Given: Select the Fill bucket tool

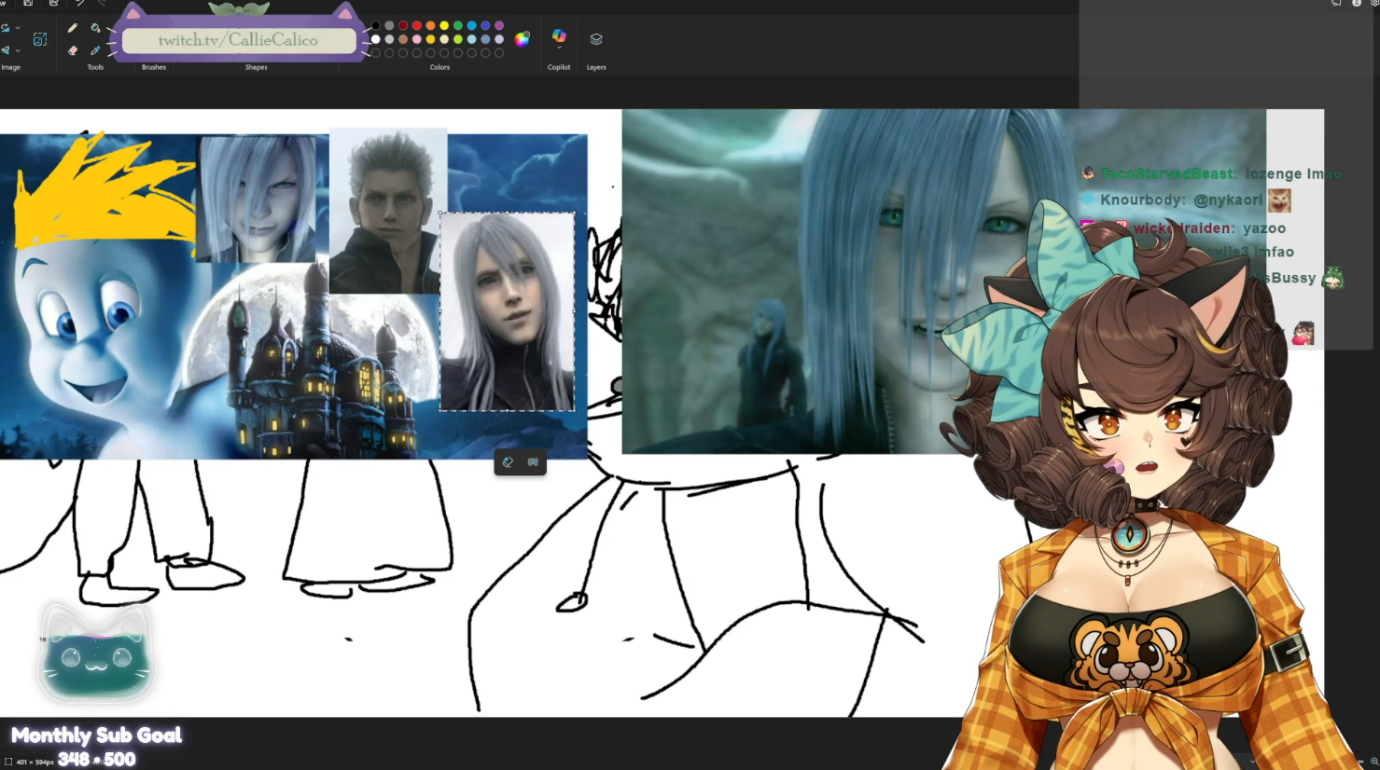Looking at the screenshot, I should [95, 28].
